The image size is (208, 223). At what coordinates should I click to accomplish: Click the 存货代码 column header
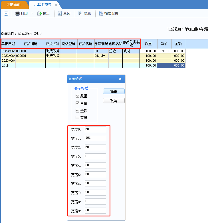tap(86, 44)
